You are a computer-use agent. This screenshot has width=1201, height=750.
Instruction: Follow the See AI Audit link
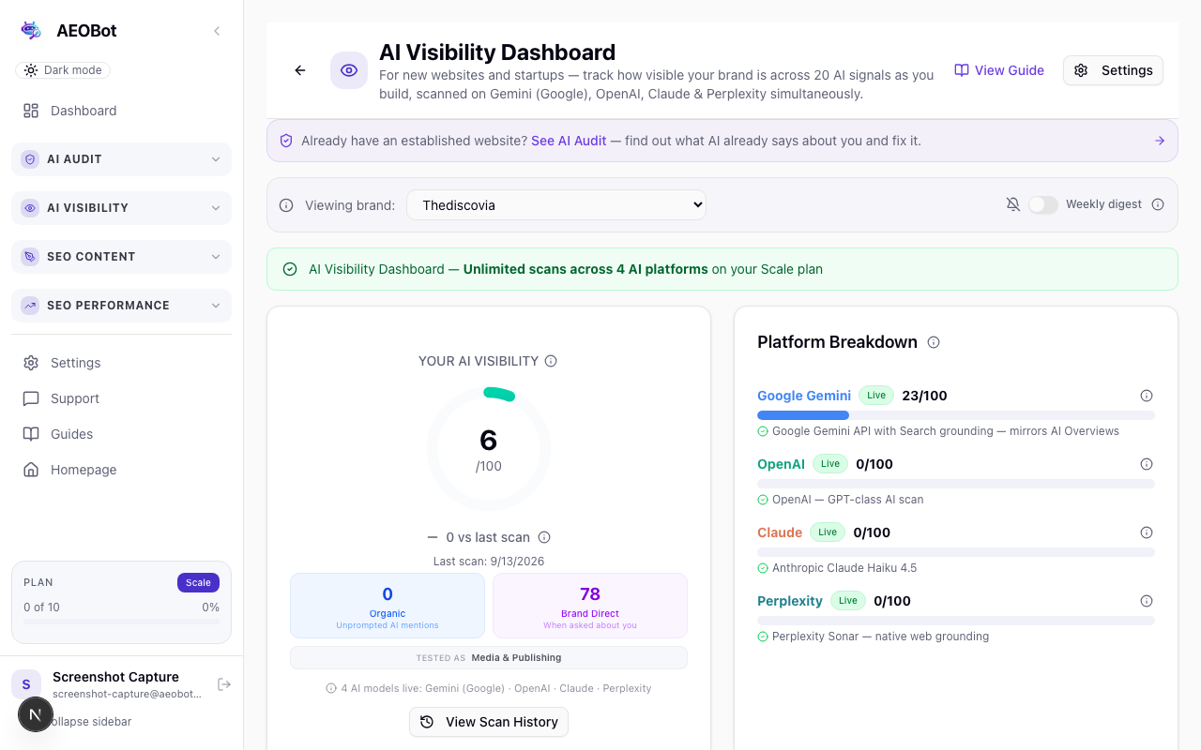click(x=569, y=141)
